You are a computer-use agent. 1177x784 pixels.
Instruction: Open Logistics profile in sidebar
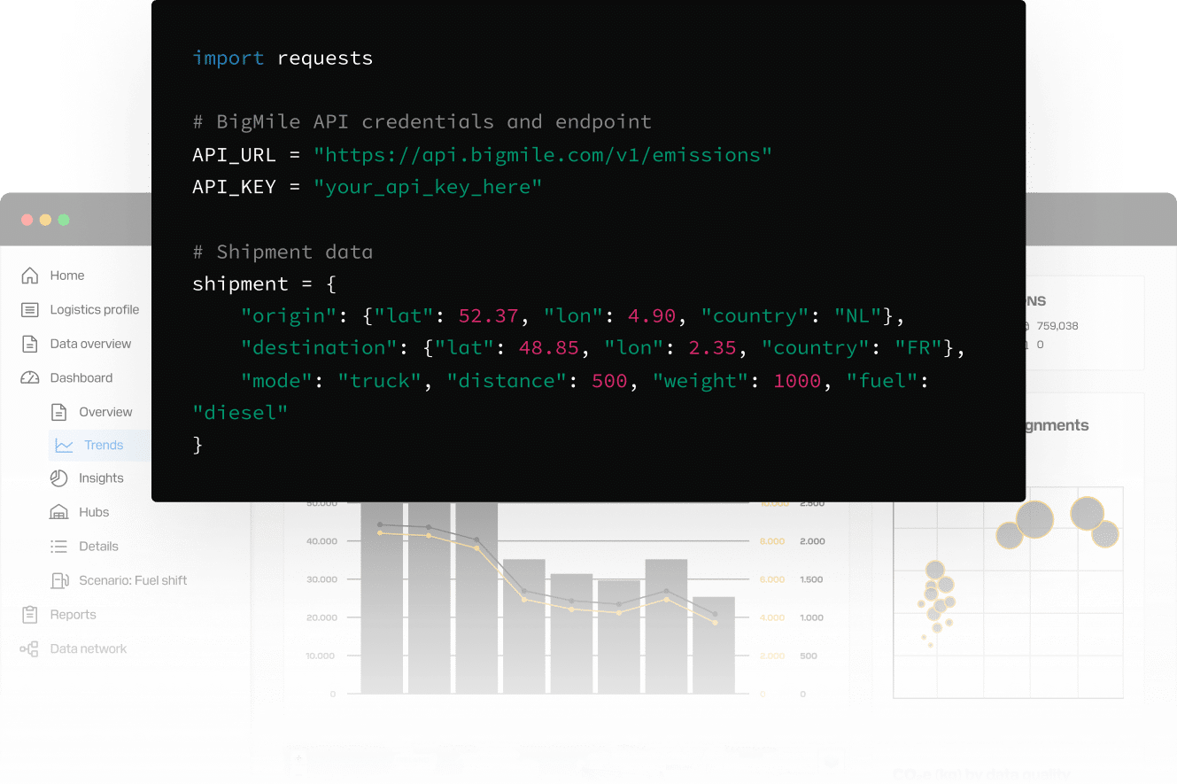coord(95,309)
